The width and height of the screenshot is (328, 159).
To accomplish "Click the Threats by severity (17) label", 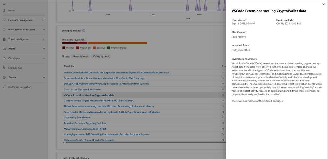I will click(x=74, y=40).
